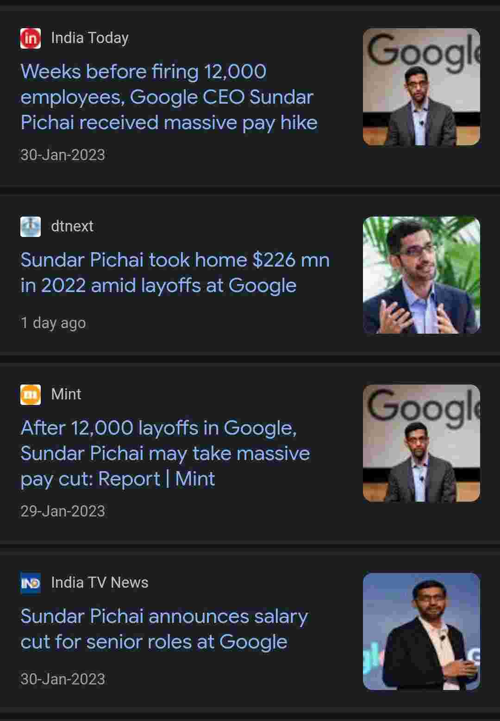Click the dtnext source logo icon
This screenshot has height=721, width=500.
(x=31, y=227)
